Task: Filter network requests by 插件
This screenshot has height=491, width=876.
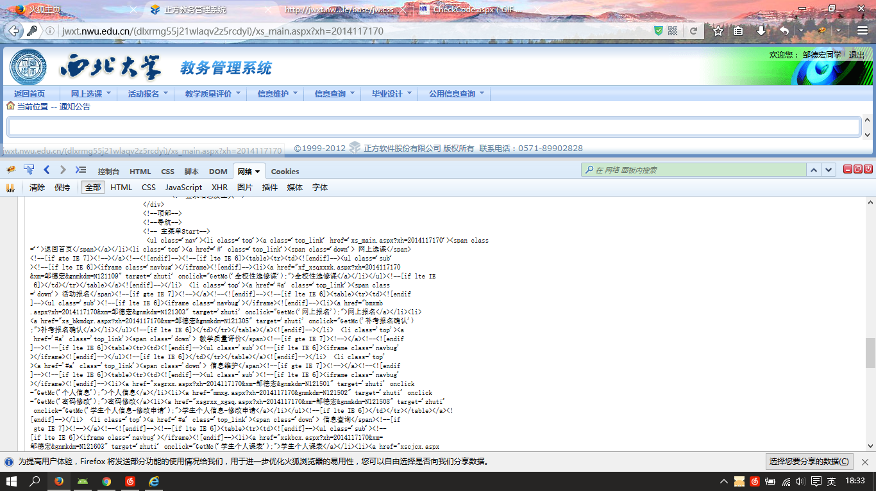Action: click(x=270, y=188)
